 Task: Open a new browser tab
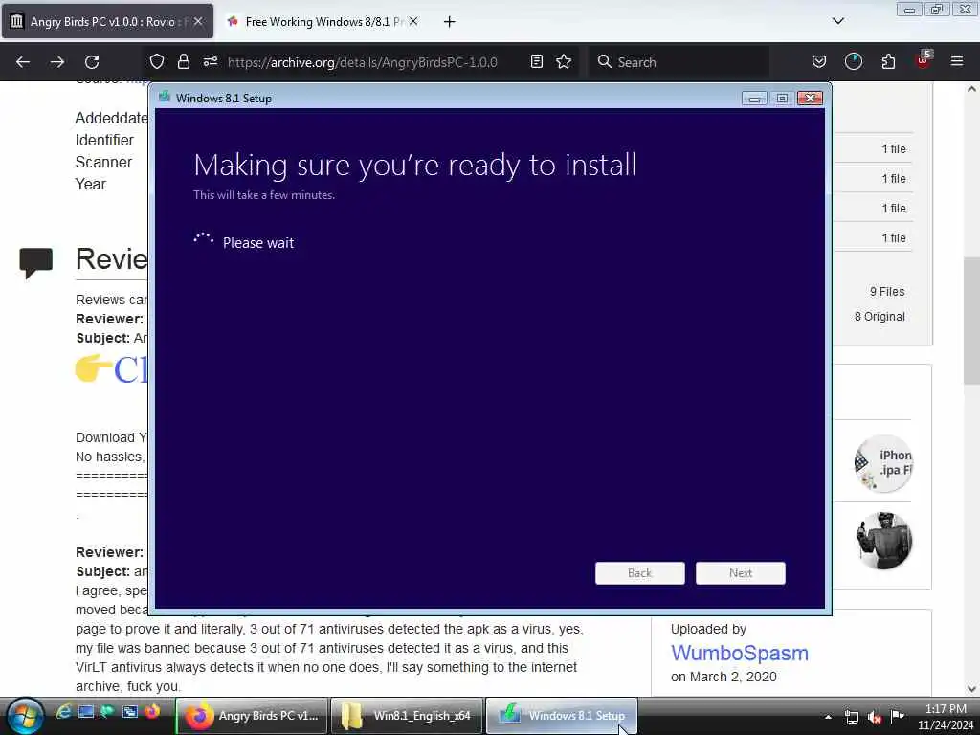[x=449, y=22]
